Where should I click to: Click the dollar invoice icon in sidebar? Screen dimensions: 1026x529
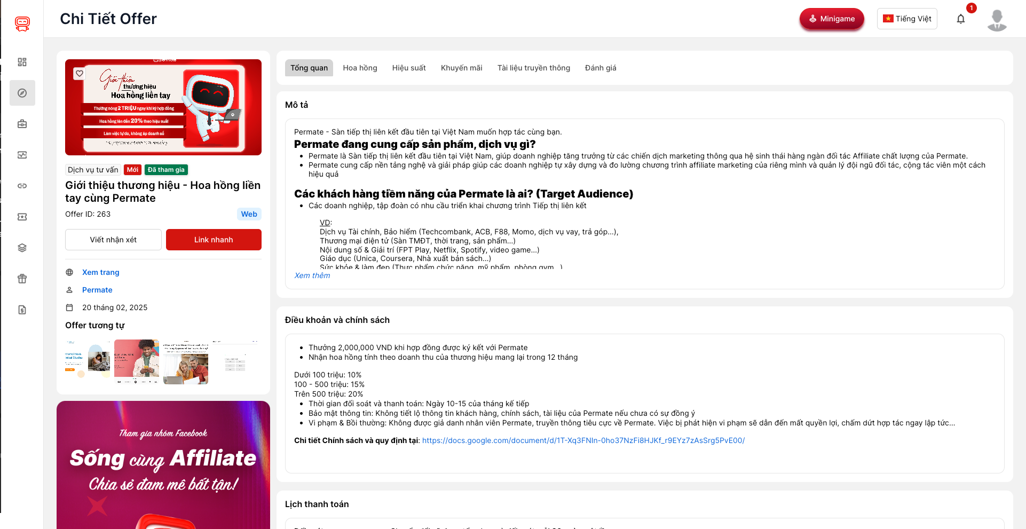[22, 310]
